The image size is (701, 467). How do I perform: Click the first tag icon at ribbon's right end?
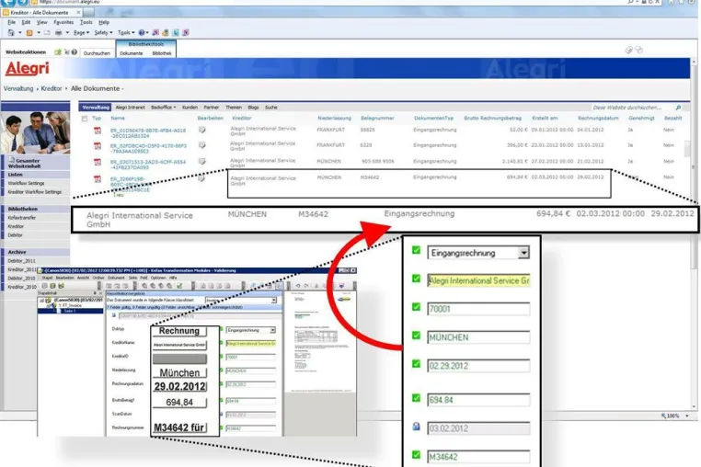pyautogui.click(x=628, y=50)
